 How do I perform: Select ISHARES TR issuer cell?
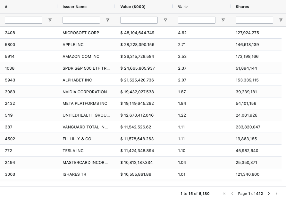[74, 174]
